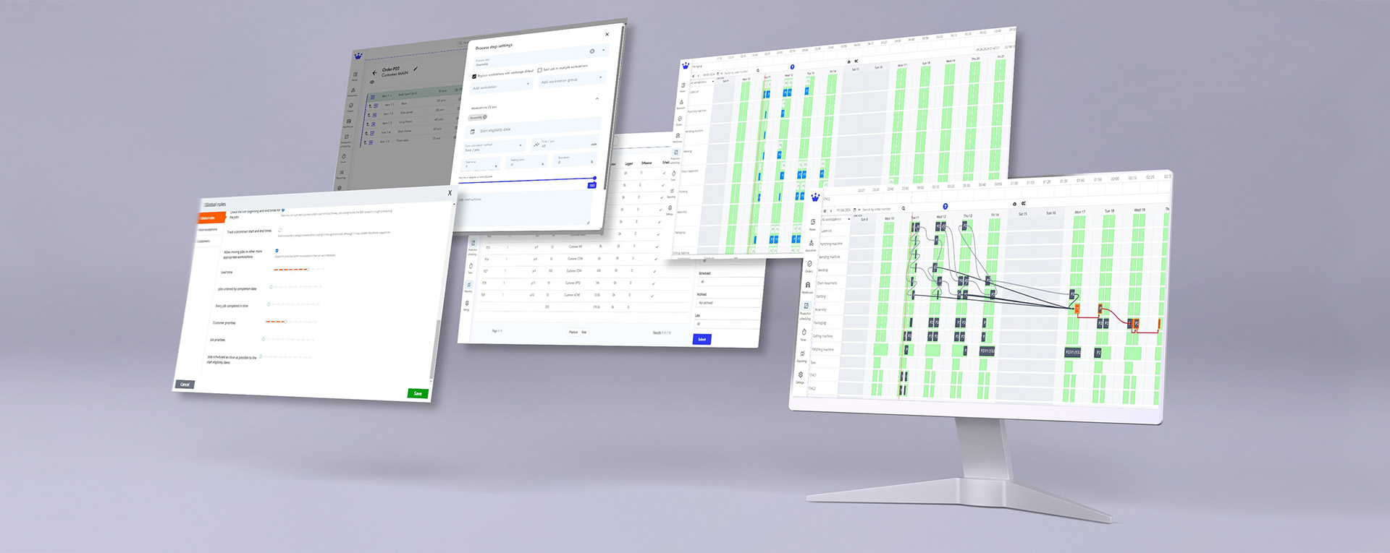
Task: Open the All workstations dropdown in the monitor schedule
Action: point(836,219)
